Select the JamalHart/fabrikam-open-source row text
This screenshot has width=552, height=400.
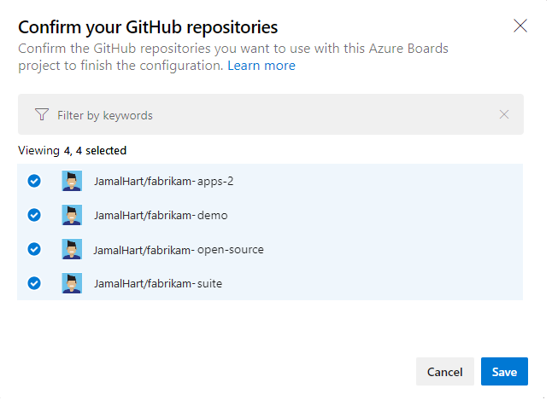coord(179,249)
